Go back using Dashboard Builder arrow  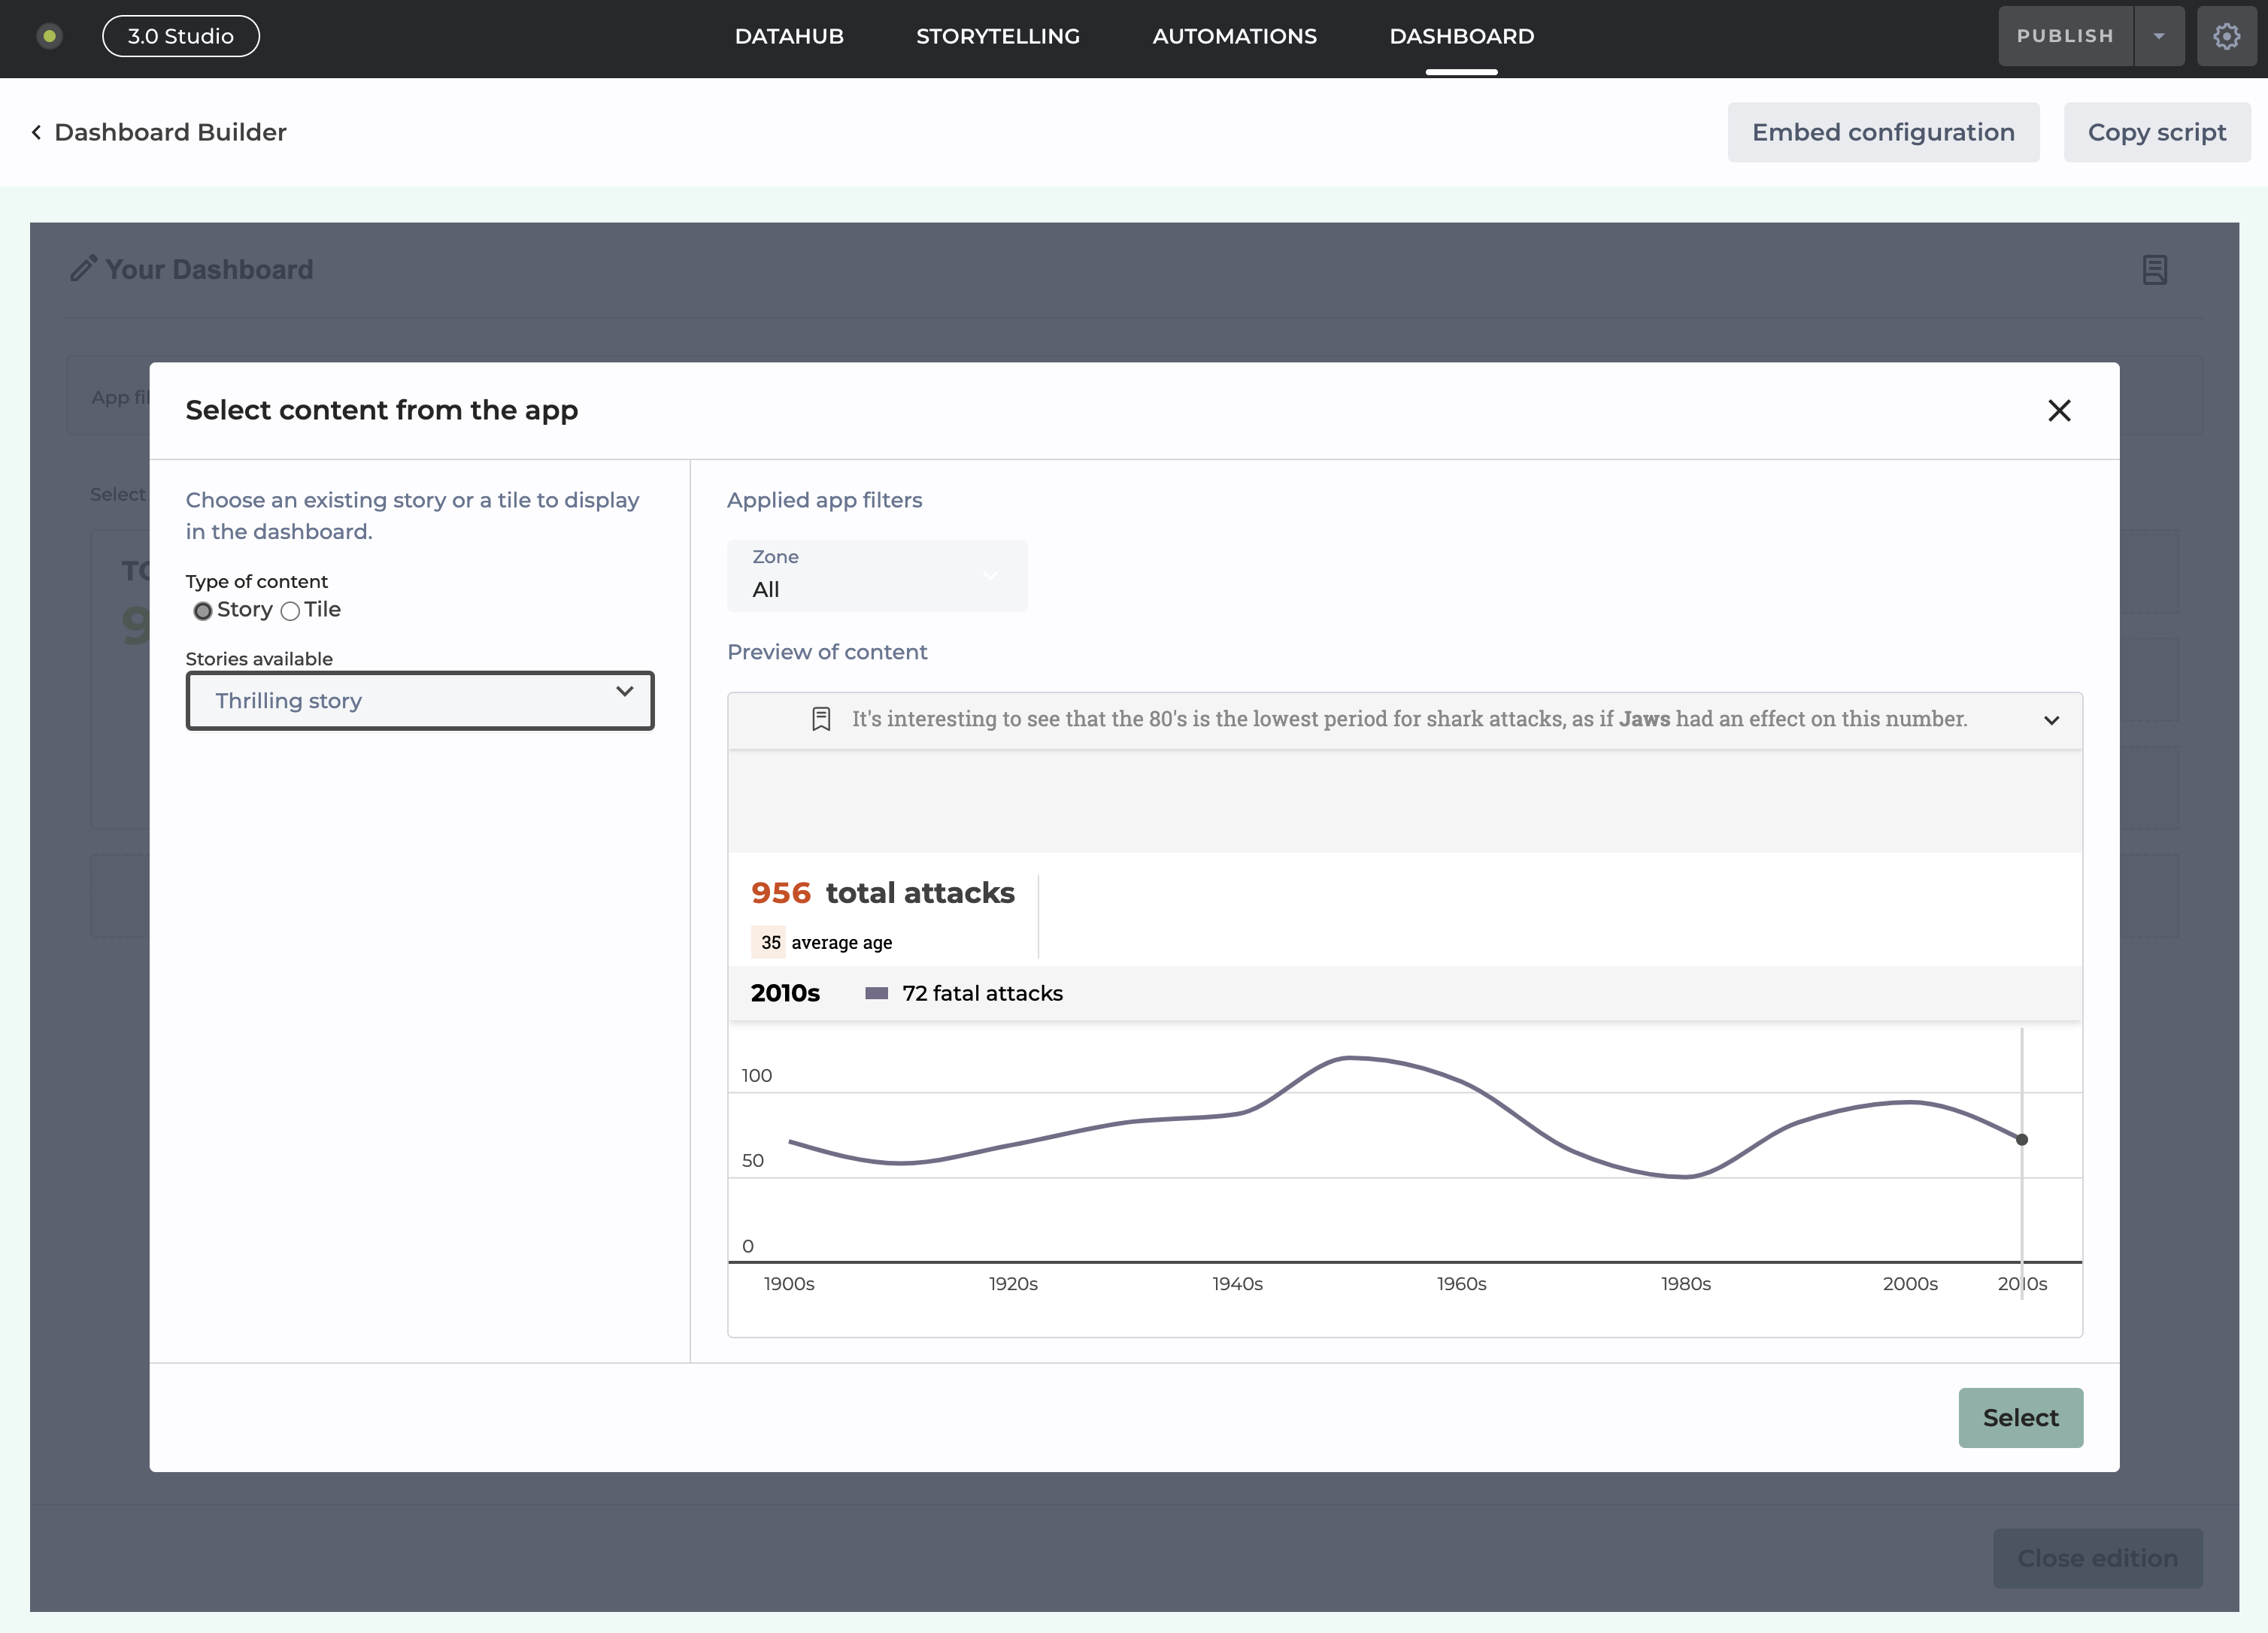[37, 132]
